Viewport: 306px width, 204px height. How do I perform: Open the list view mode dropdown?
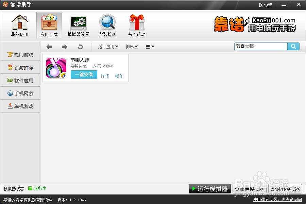(x=150, y=47)
